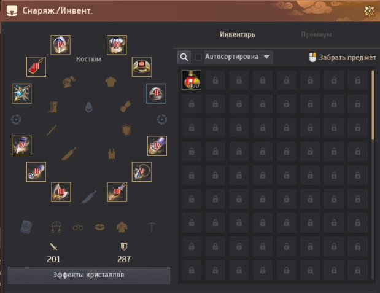Click the empty boots costume slot
380x293 pixels.
click(x=53, y=107)
